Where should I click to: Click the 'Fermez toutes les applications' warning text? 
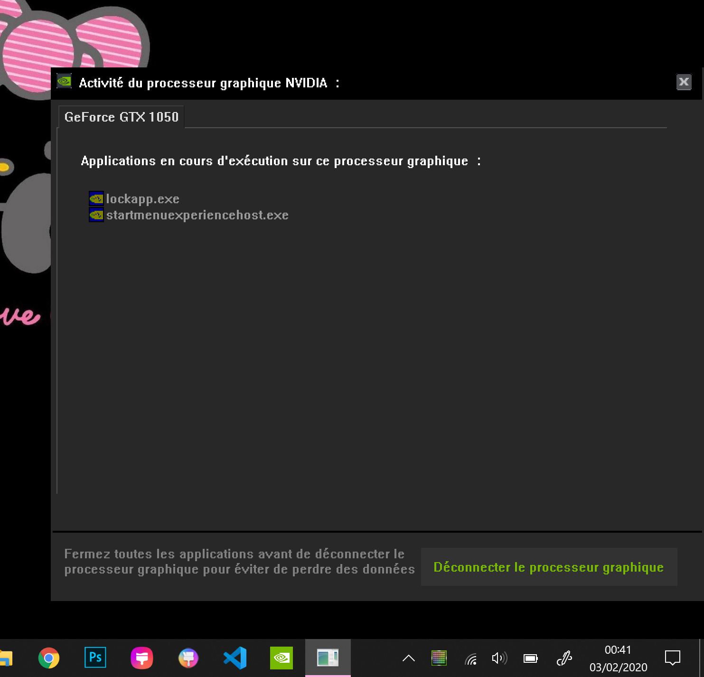pyautogui.click(x=239, y=562)
